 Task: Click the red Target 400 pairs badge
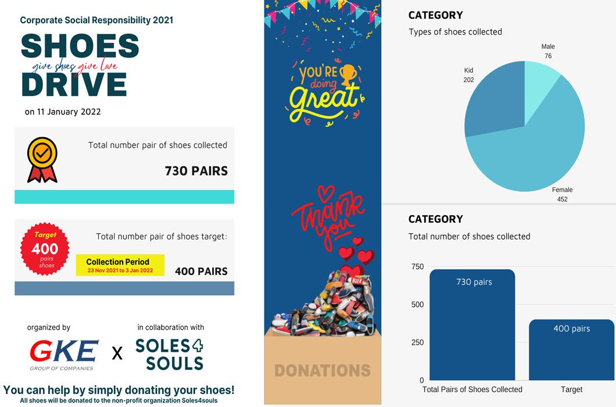pos(45,249)
